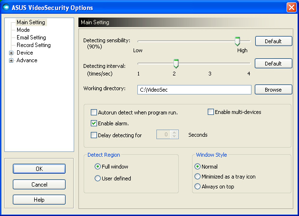The width and height of the screenshot is (299, 216).
Task: Reset detecting interval with Default button
Action: coord(273,64)
